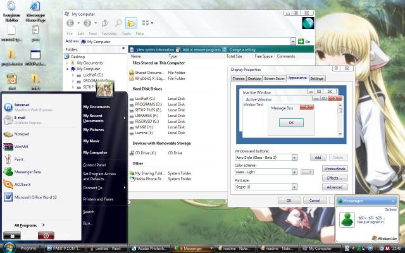Click the Start orb on the taskbar
The width and height of the screenshot is (405, 253).
coord(10,248)
